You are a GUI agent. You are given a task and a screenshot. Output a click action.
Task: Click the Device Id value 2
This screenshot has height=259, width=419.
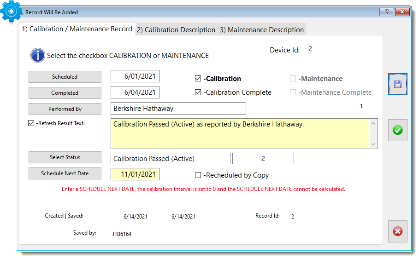click(310, 49)
